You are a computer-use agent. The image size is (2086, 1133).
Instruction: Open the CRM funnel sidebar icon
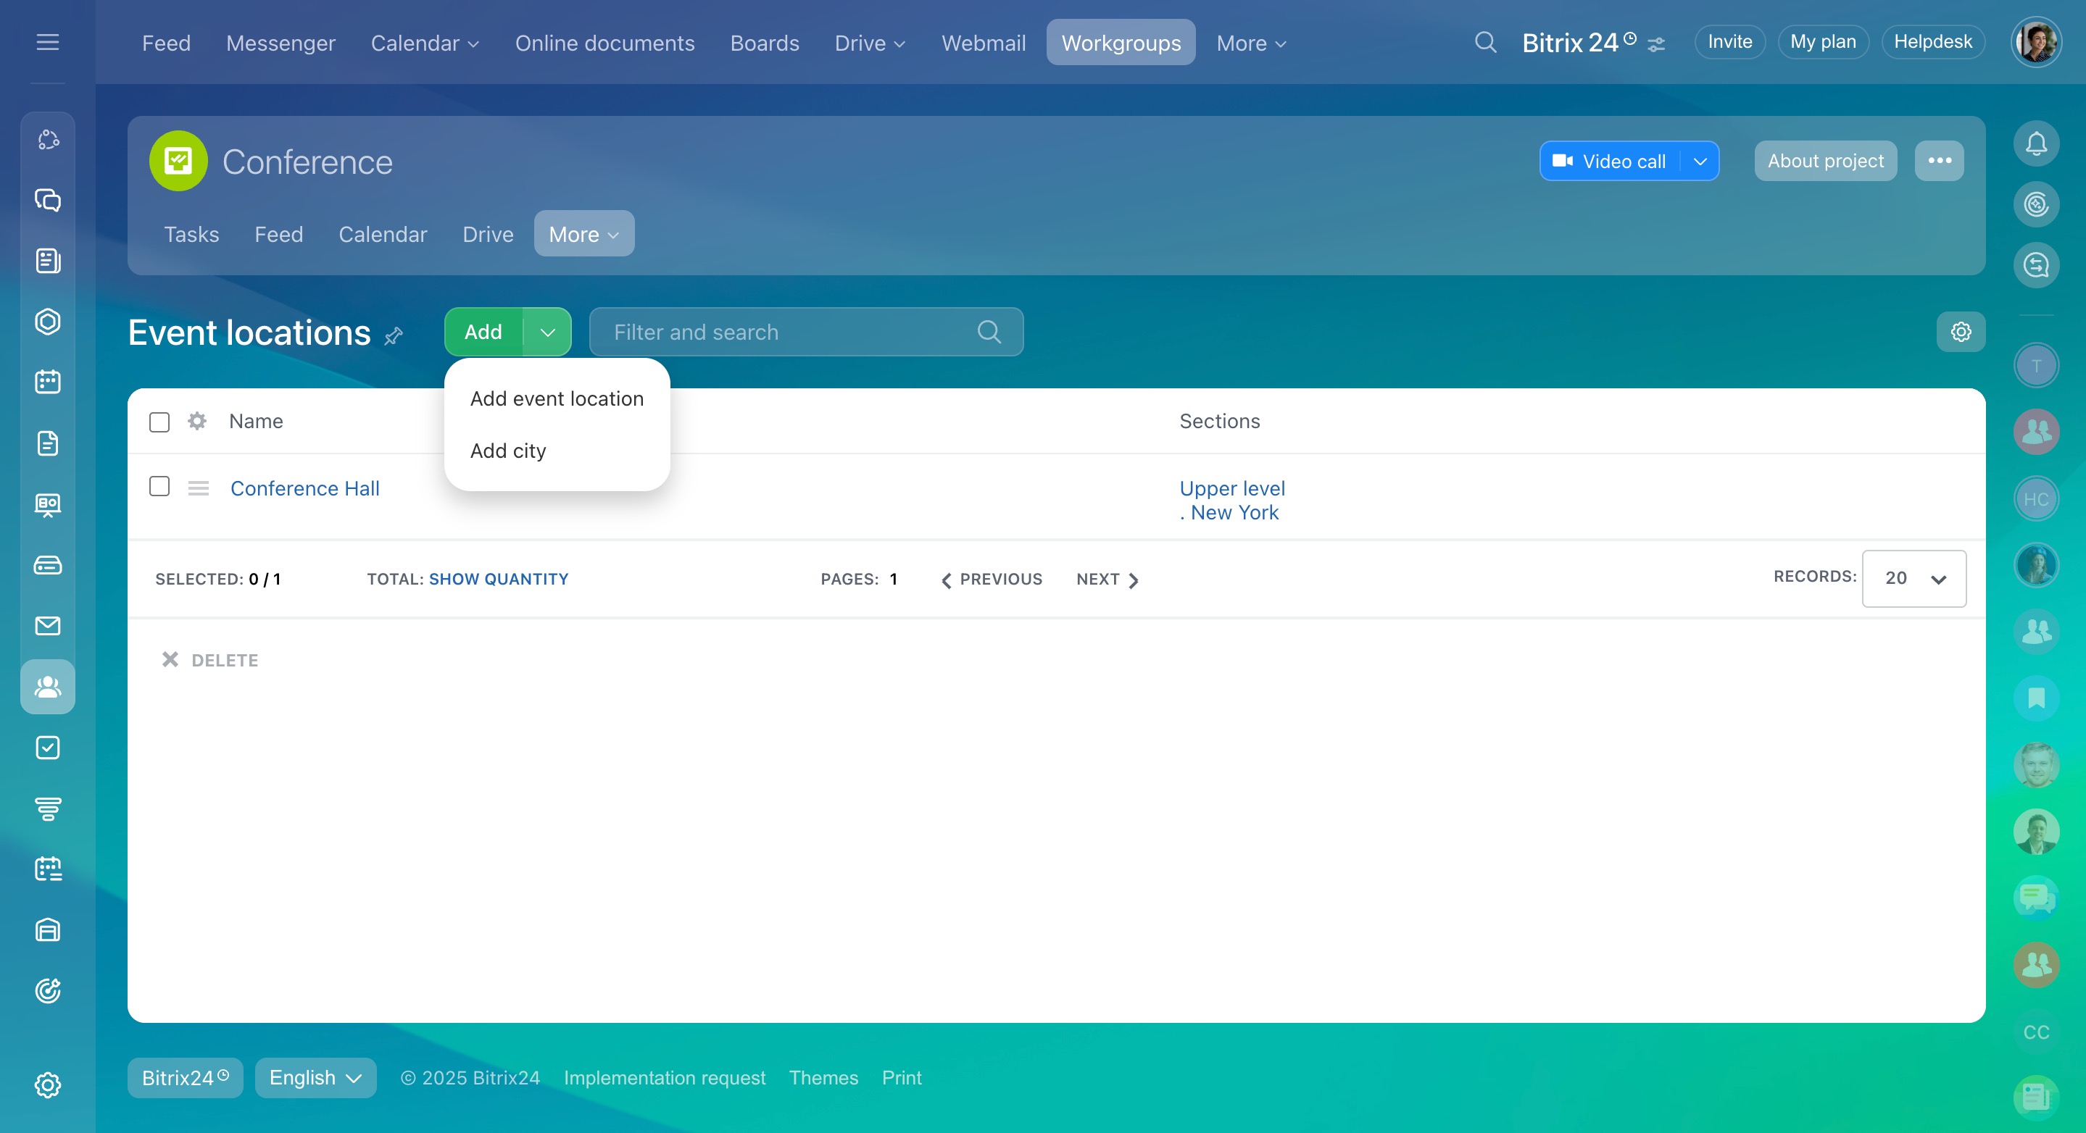[48, 808]
